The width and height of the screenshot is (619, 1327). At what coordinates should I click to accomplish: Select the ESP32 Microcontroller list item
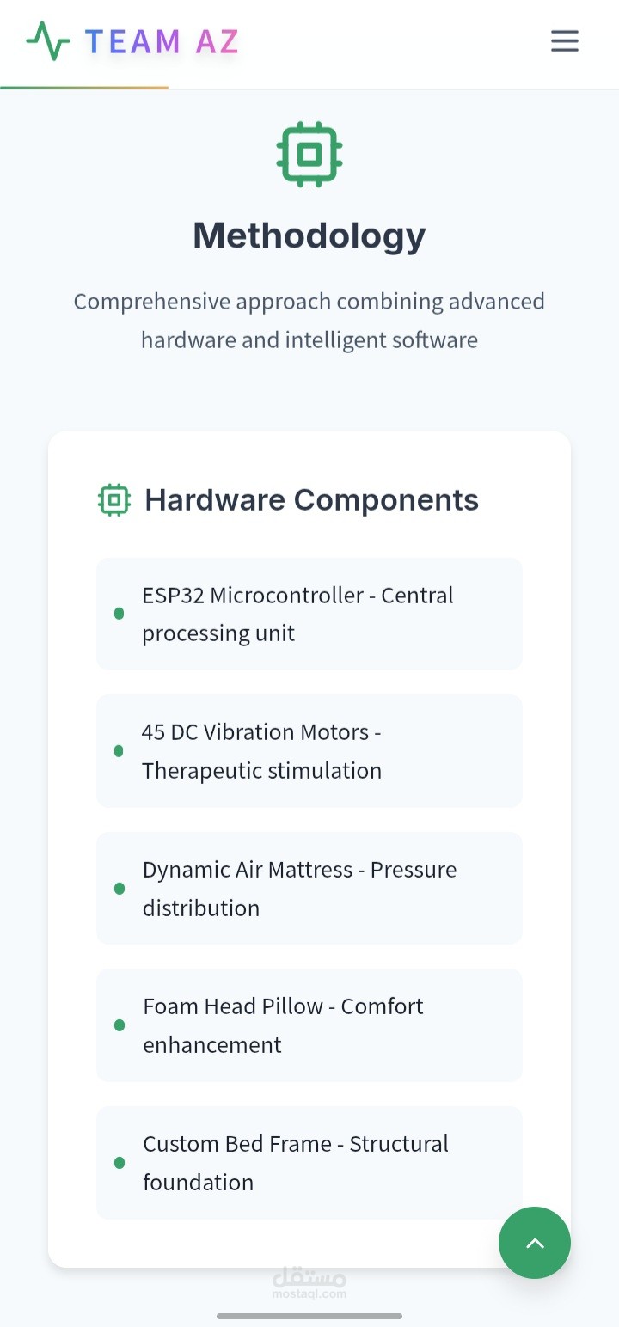click(x=309, y=614)
